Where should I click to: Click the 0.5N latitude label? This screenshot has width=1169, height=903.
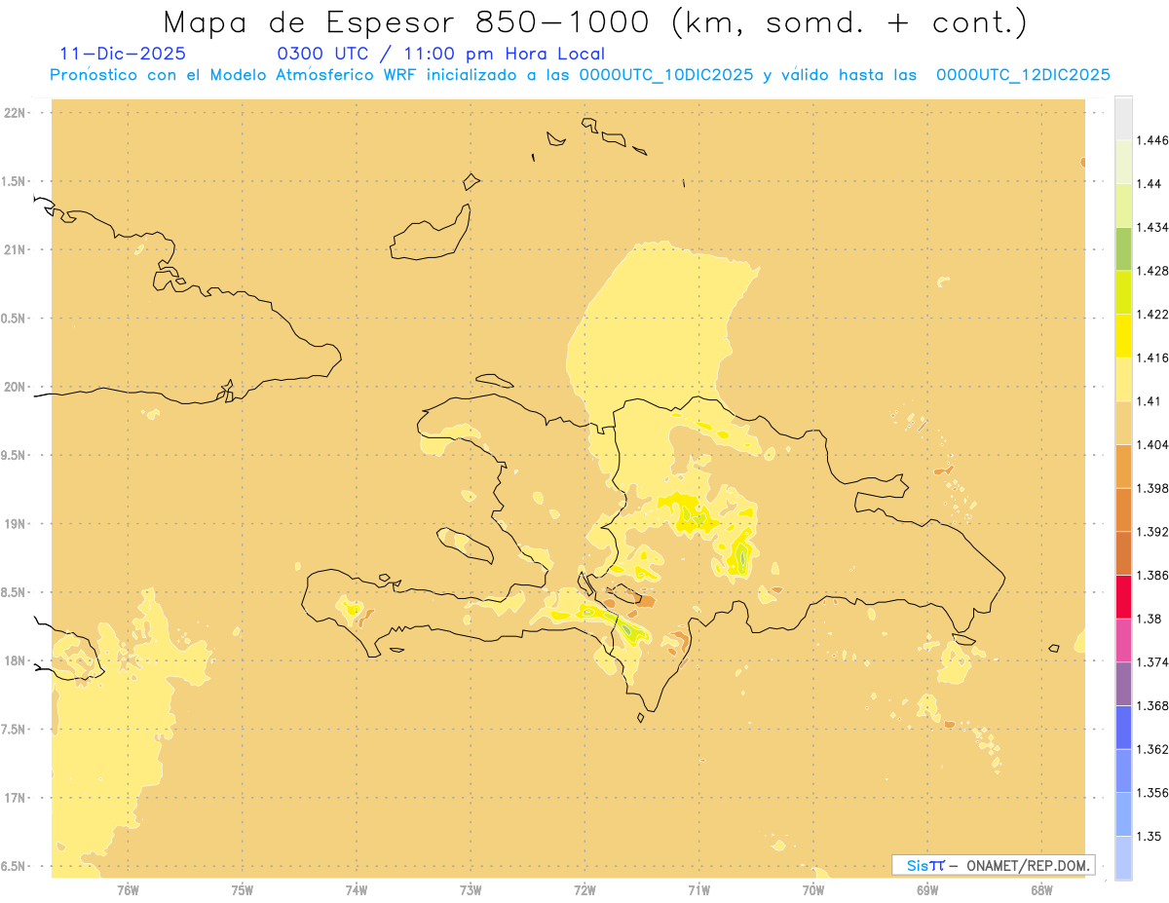click(x=15, y=319)
